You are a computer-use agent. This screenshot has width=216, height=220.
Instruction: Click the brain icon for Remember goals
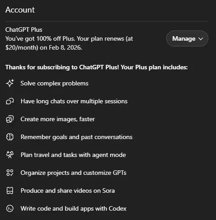pos(10,137)
